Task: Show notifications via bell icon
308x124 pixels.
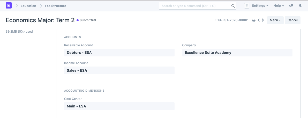Action: pos(300,6)
